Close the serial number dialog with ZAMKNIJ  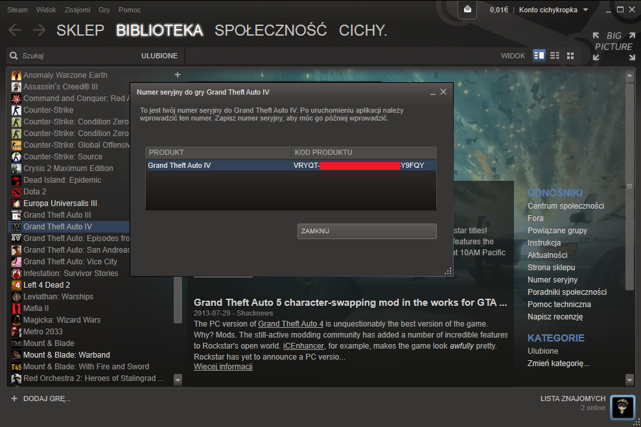pyautogui.click(x=367, y=231)
